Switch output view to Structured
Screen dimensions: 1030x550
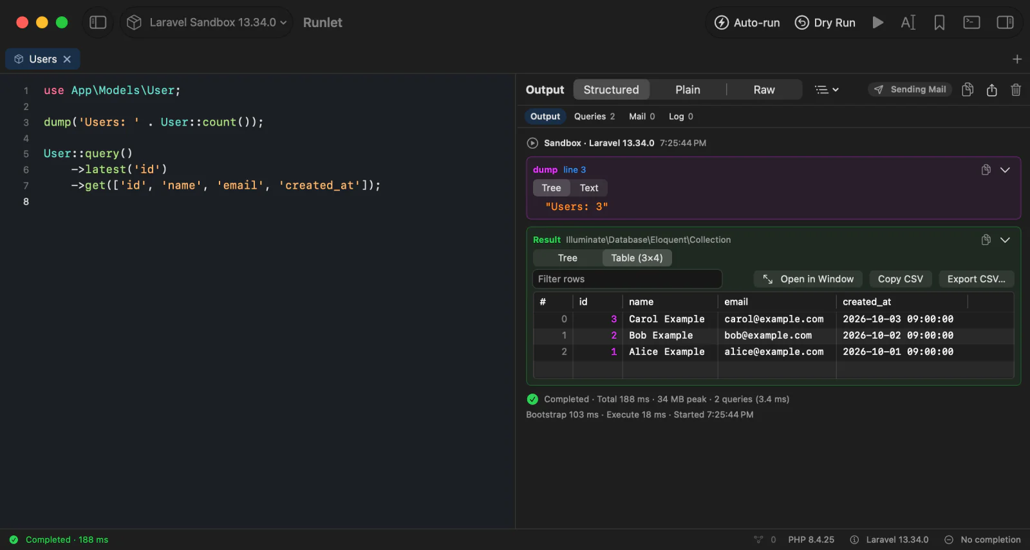(x=612, y=90)
